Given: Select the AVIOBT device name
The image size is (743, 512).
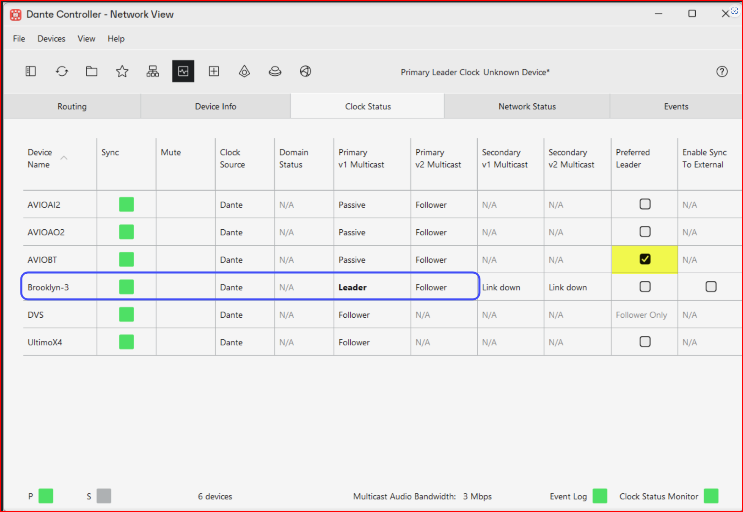Looking at the screenshot, I should [x=42, y=260].
